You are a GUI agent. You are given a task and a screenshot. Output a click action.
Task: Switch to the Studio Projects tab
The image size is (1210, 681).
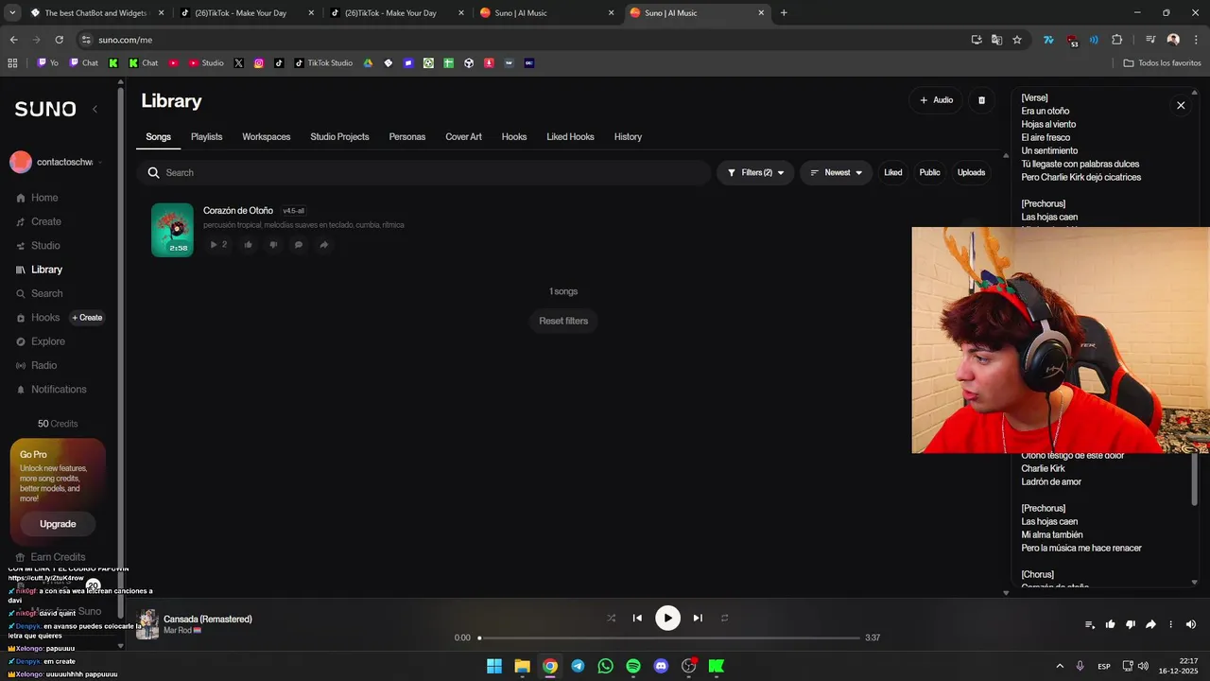[x=339, y=137]
